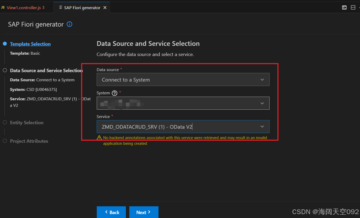Click the Next button
Viewport: 360px width, 218px height.
[x=144, y=212]
